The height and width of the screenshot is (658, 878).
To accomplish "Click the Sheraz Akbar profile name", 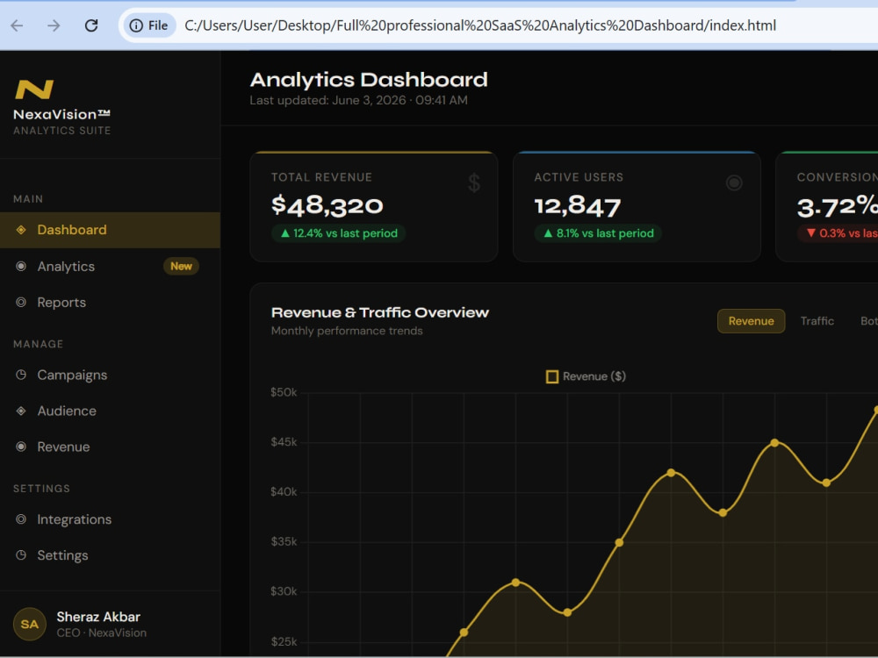I will pyautogui.click(x=98, y=617).
